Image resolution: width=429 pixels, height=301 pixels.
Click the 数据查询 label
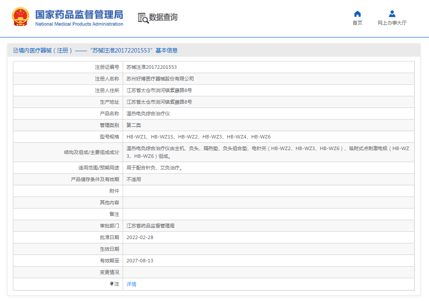163,17
